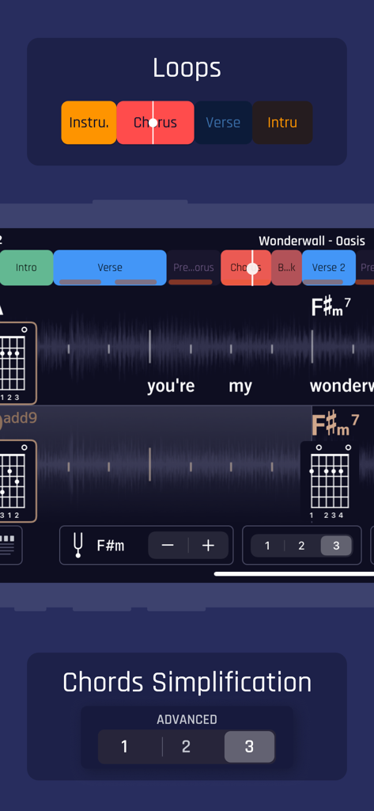
Task: Click the lyric word "you're"
Action: (x=171, y=386)
